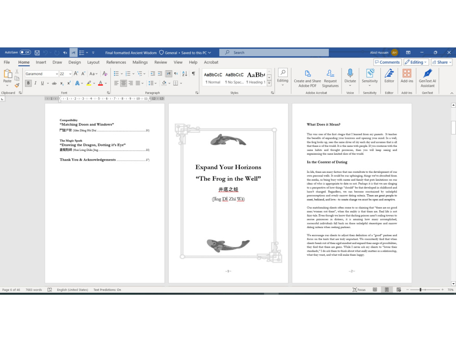Click the Increase Font Size icon
This screenshot has width=456, height=342.
76,73
